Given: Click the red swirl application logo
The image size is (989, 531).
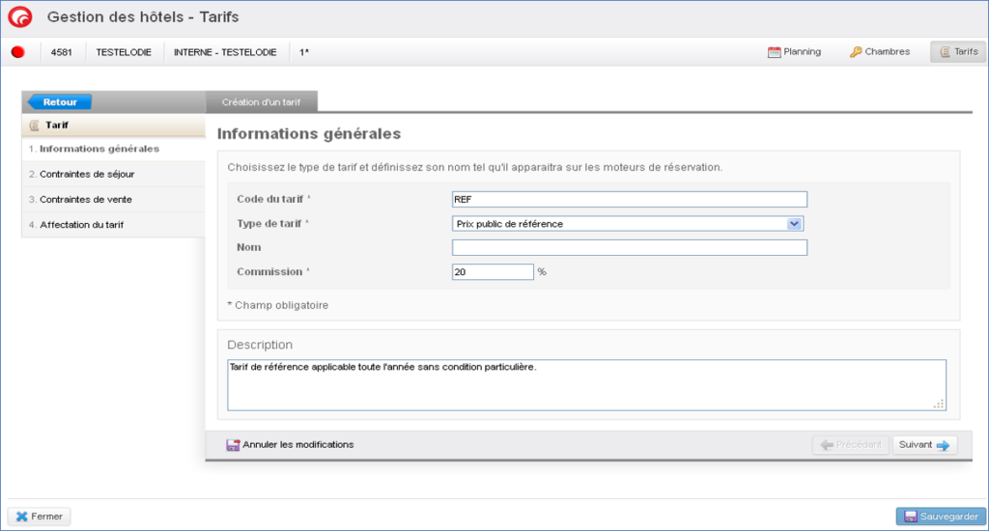Looking at the screenshot, I should coord(19,17).
